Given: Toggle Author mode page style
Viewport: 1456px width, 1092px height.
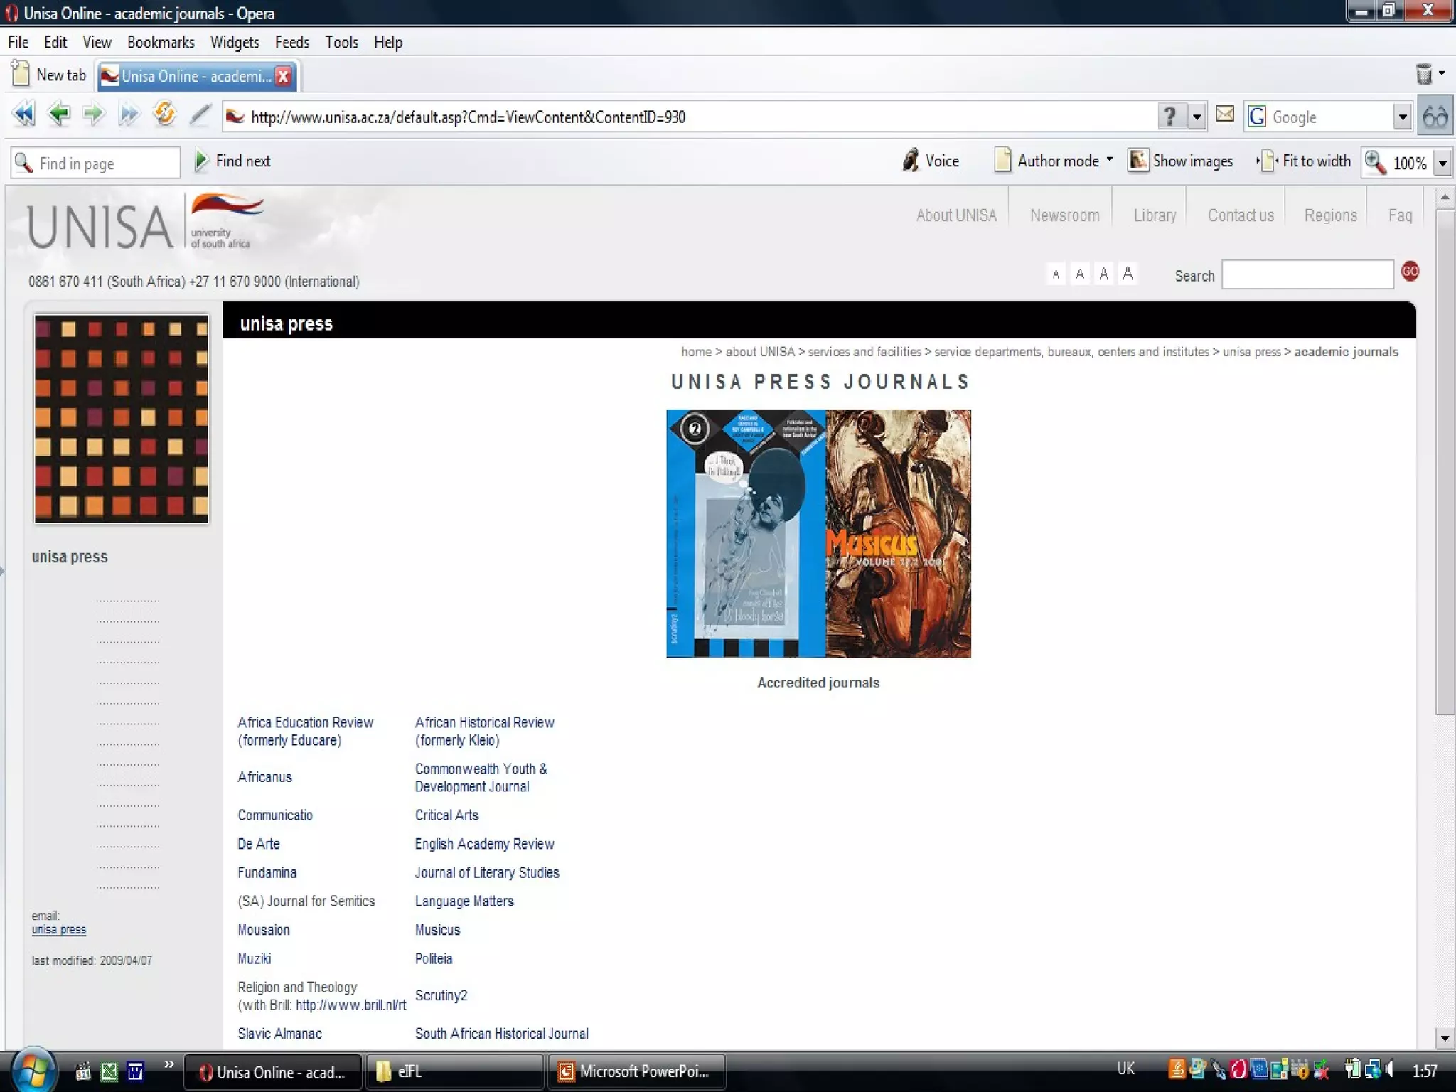Looking at the screenshot, I should coord(1052,161).
